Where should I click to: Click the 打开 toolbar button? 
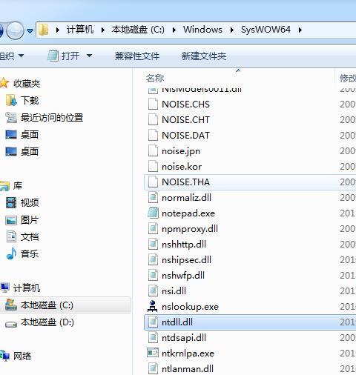point(64,56)
